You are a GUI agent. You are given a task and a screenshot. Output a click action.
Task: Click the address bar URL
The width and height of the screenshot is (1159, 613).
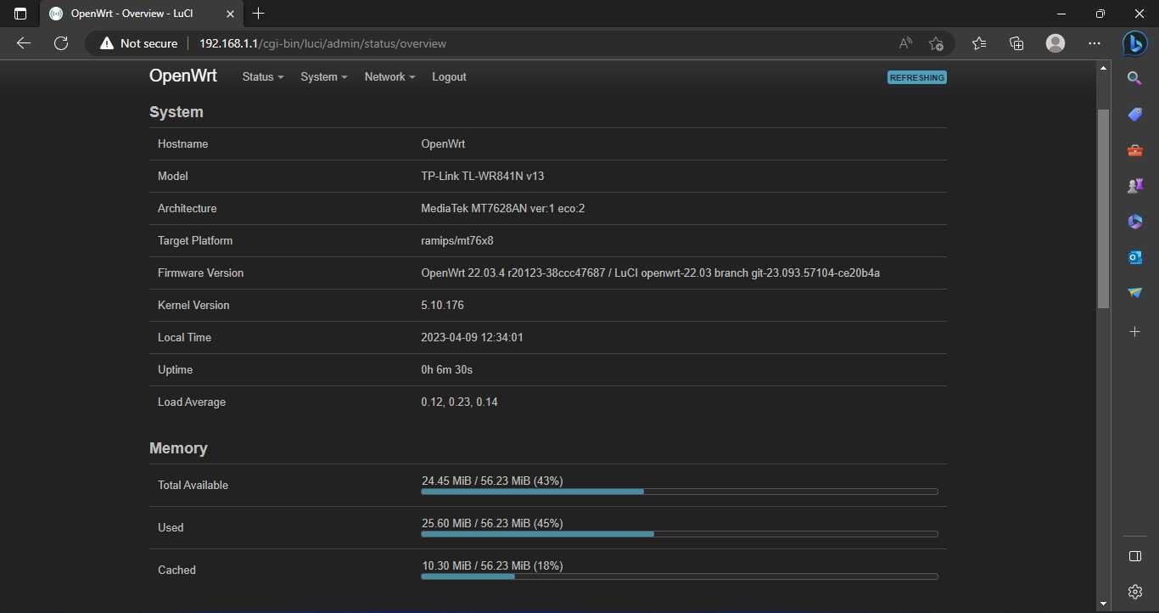pos(322,43)
